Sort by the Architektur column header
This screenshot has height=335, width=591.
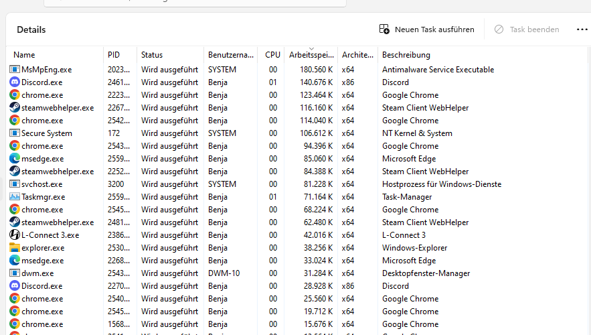point(357,55)
